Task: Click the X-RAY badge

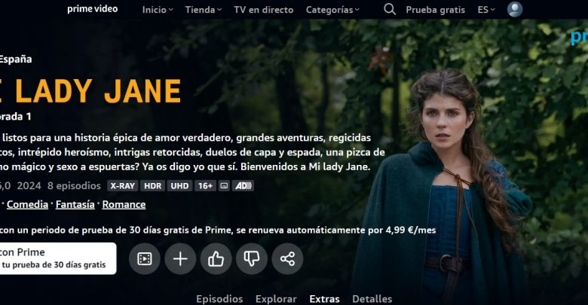Action: coord(122,186)
